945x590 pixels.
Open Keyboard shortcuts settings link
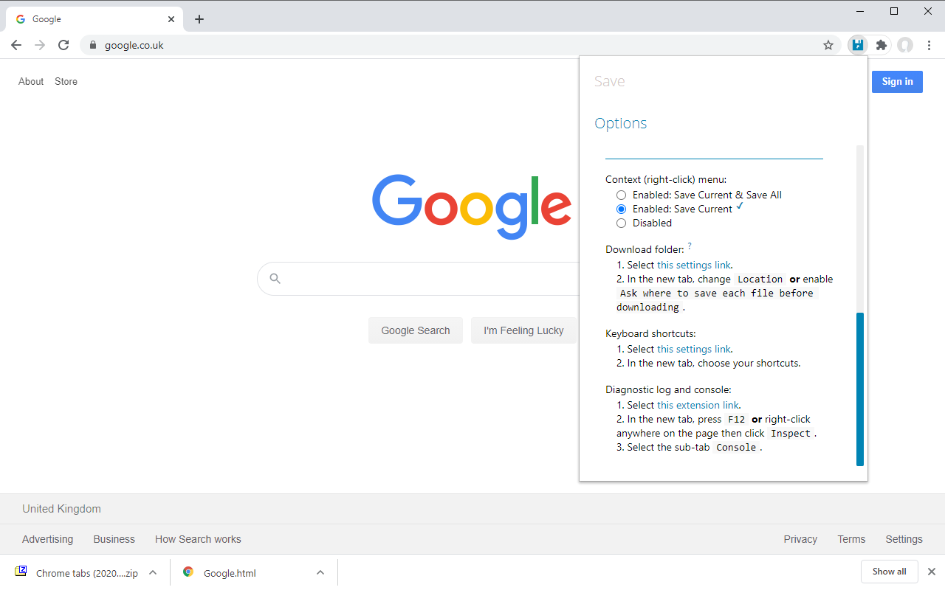pos(694,349)
